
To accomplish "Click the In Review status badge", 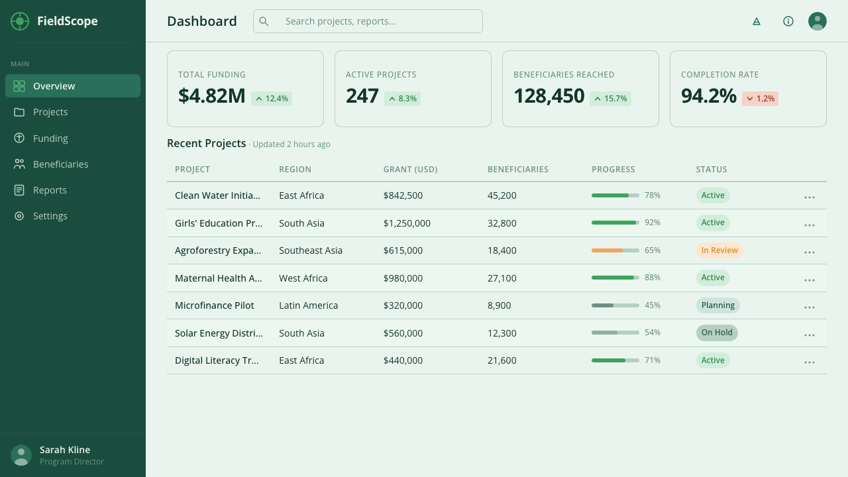I will [719, 250].
